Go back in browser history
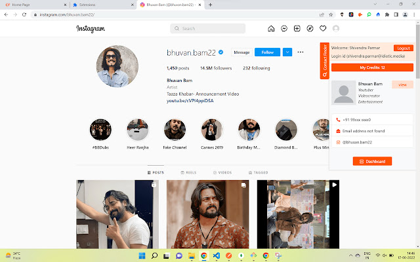This screenshot has width=420, height=262. pos(6,14)
